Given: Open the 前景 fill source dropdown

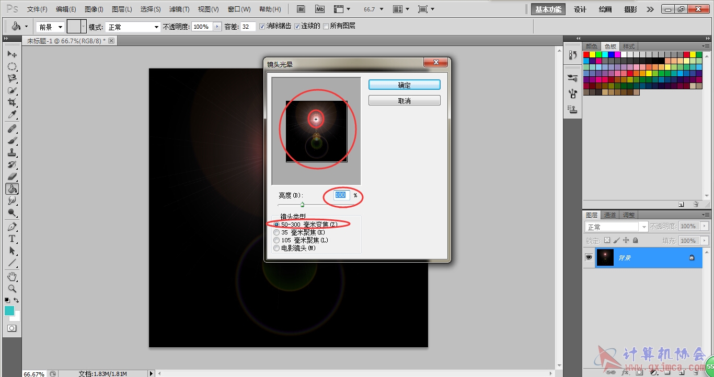Looking at the screenshot, I should (50, 27).
